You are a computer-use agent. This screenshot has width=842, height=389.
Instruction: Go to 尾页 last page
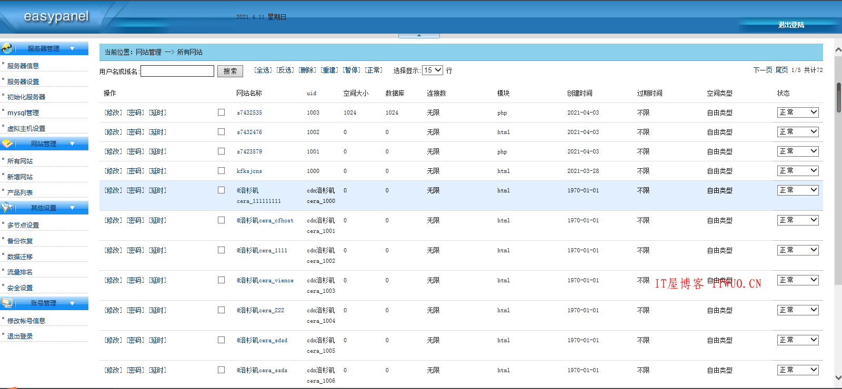(782, 70)
